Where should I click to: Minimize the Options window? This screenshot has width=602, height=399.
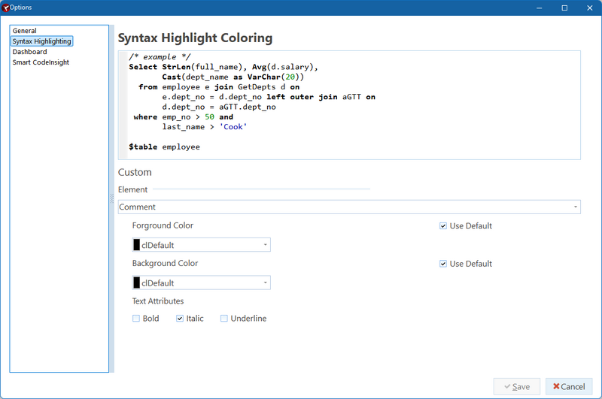[x=539, y=8]
